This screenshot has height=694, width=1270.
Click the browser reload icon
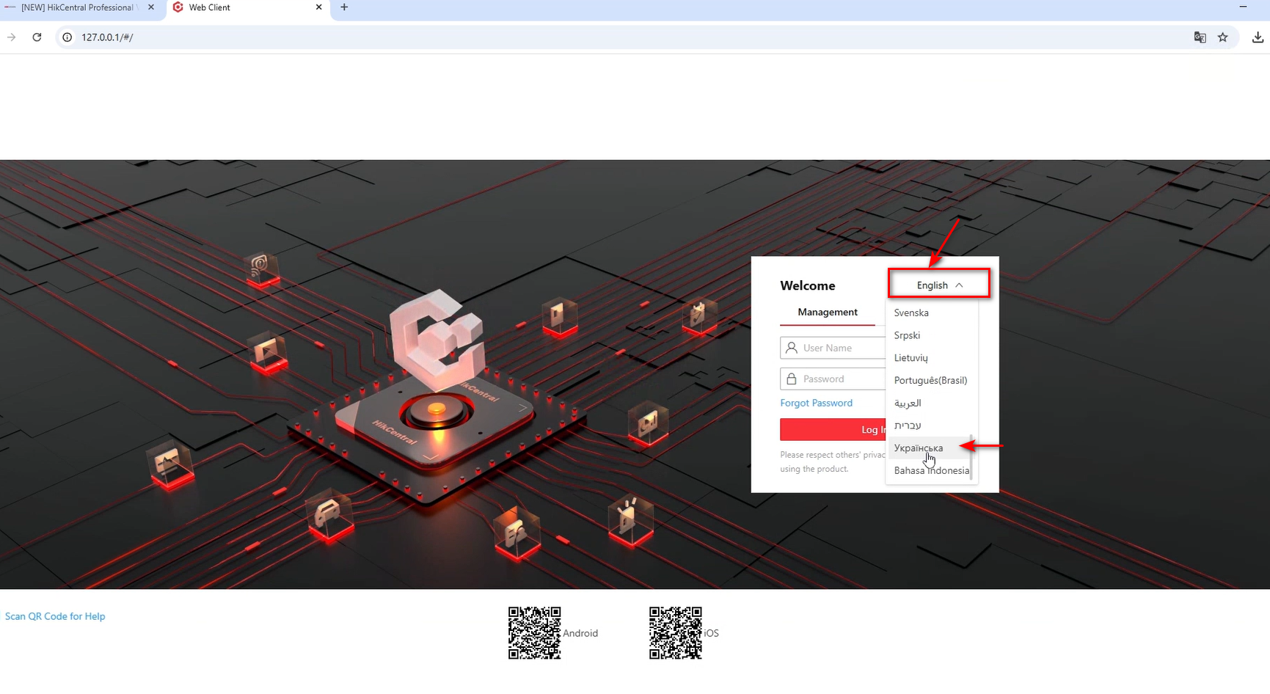tap(37, 37)
